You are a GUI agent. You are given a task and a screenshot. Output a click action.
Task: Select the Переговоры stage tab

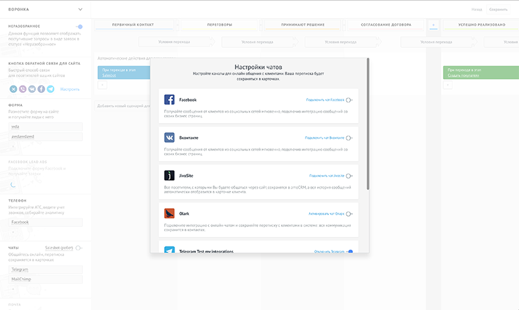(x=219, y=25)
